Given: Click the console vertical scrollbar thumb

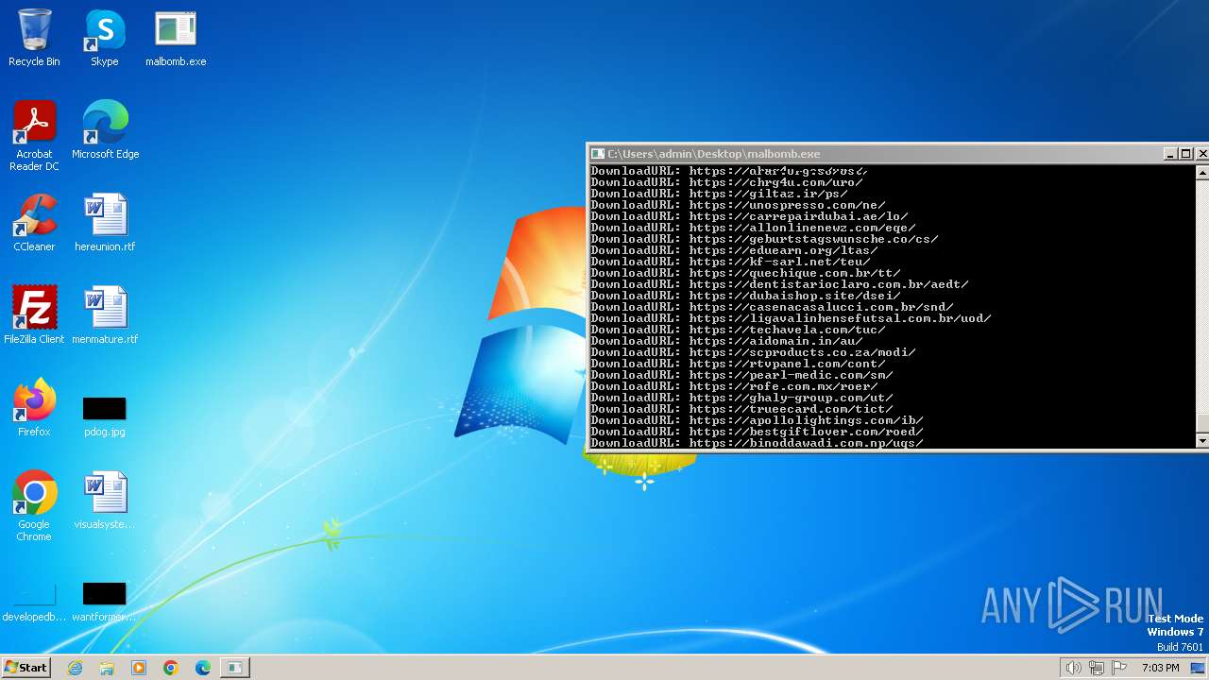Looking at the screenshot, I should (x=1202, y=423).
